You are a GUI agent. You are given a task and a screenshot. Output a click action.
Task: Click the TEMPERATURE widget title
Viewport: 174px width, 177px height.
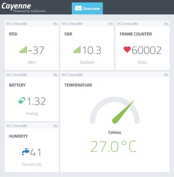coord(78,85)
